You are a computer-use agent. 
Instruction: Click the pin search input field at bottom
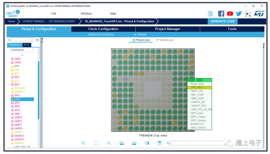(x=198, y=143)
